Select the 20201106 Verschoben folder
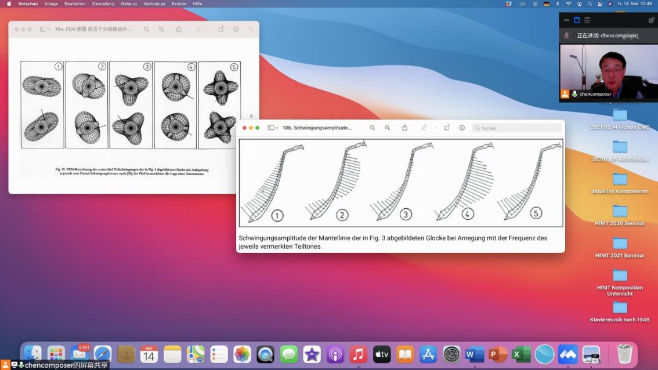Screen dimensions: 658x370 [620, 151]
